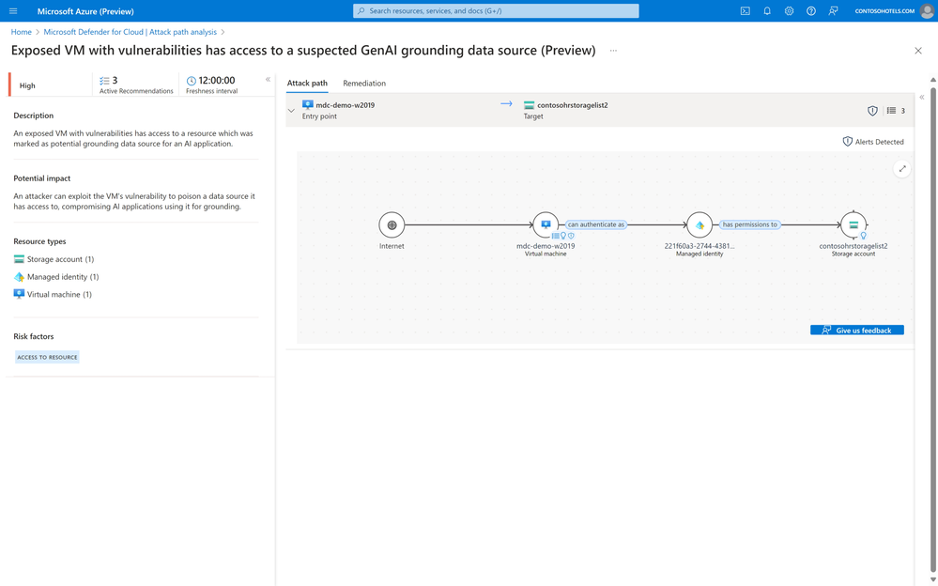Click the Alerts Detected shield indicator

[847, 142]
